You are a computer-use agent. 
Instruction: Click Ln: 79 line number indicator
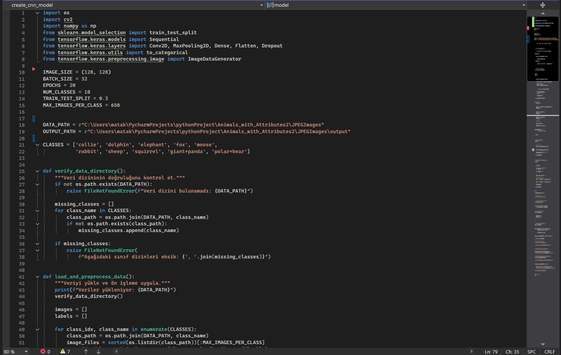tap(491, 352)
